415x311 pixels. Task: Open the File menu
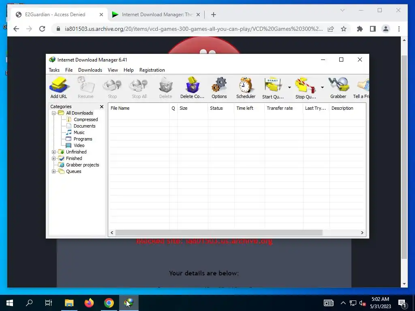[x=69, y=70]
